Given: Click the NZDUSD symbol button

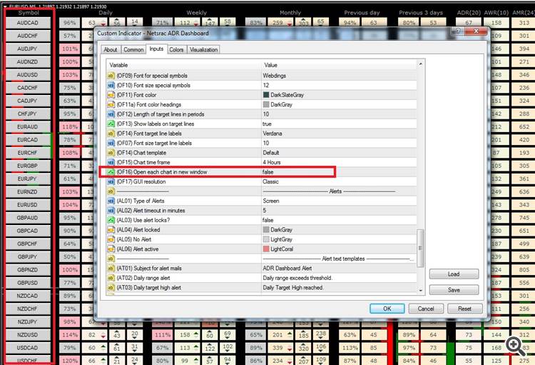Looking at the screenshot, I should [28, 334].
